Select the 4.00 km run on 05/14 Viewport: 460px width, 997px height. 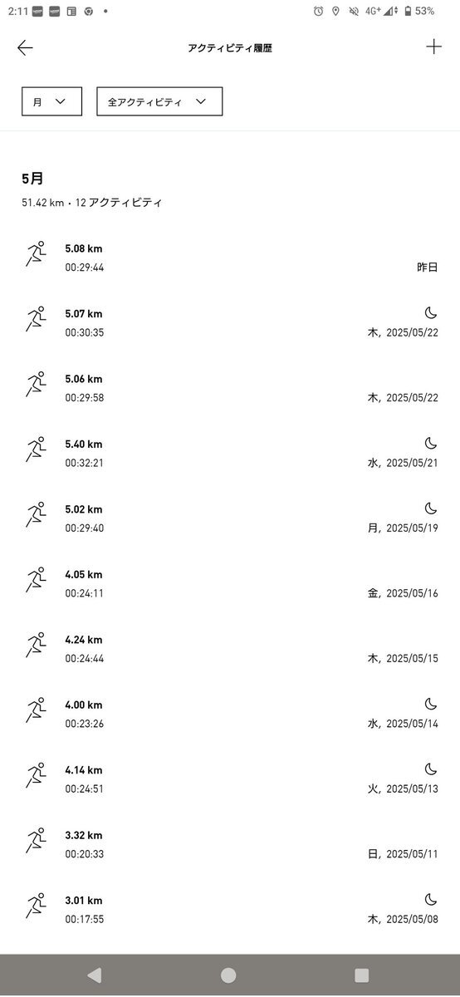[230, 714]
